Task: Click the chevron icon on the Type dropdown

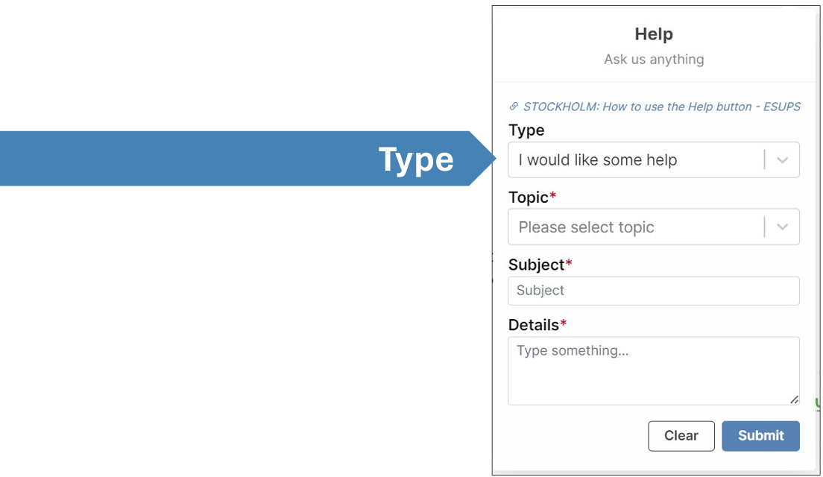Action: pos(781,159)
